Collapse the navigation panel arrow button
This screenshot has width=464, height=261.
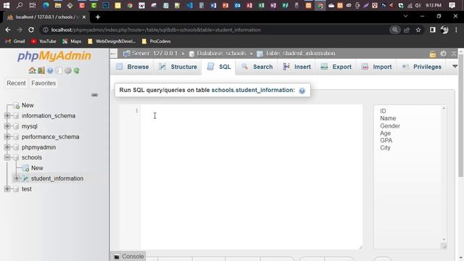point(113,54)
